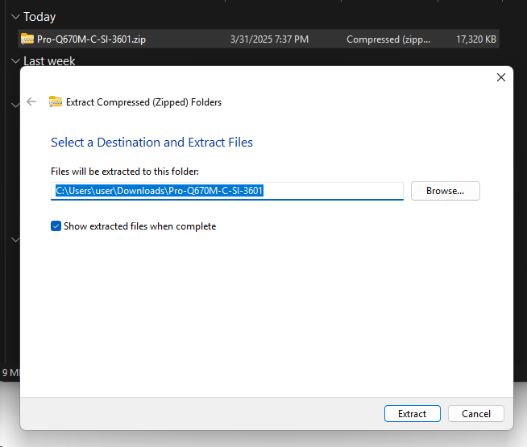Viewport: 527px width, 447px height.
Task: Click the zipped folder icon in the dialog title
Action: click(56, 101)
